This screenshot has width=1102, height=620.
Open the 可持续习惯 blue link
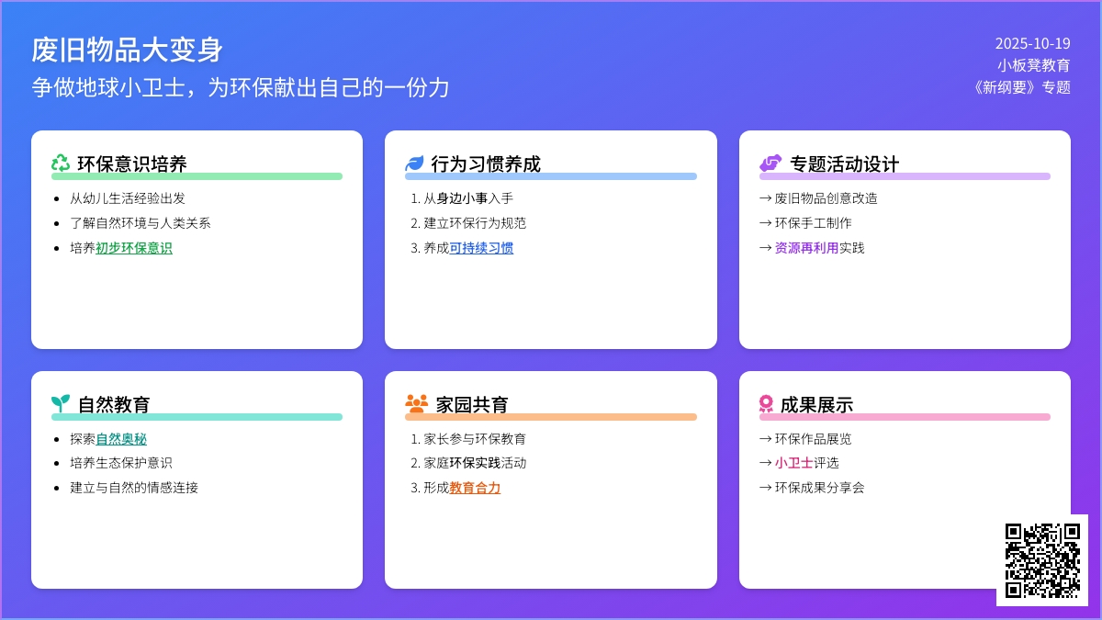(481, 248)
